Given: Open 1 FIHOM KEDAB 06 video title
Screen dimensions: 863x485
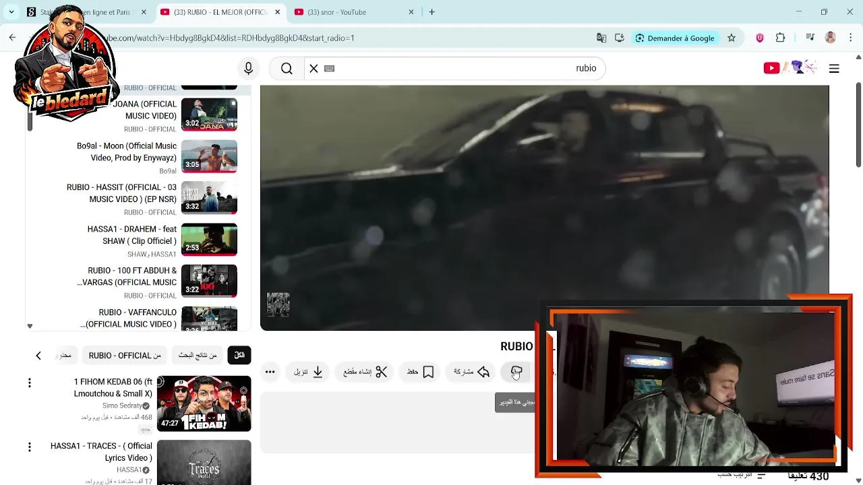Looking at the screenshot, I should pos(113,387).
